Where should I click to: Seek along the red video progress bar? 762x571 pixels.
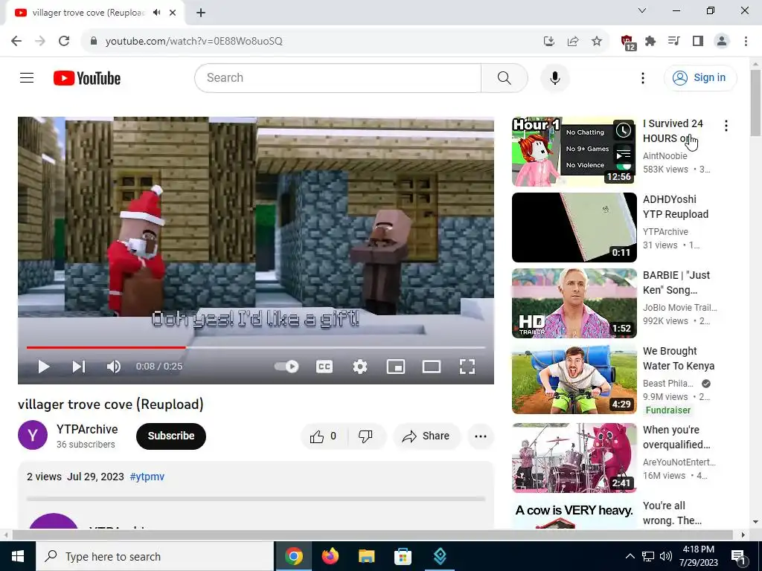(x=256, y=348)
